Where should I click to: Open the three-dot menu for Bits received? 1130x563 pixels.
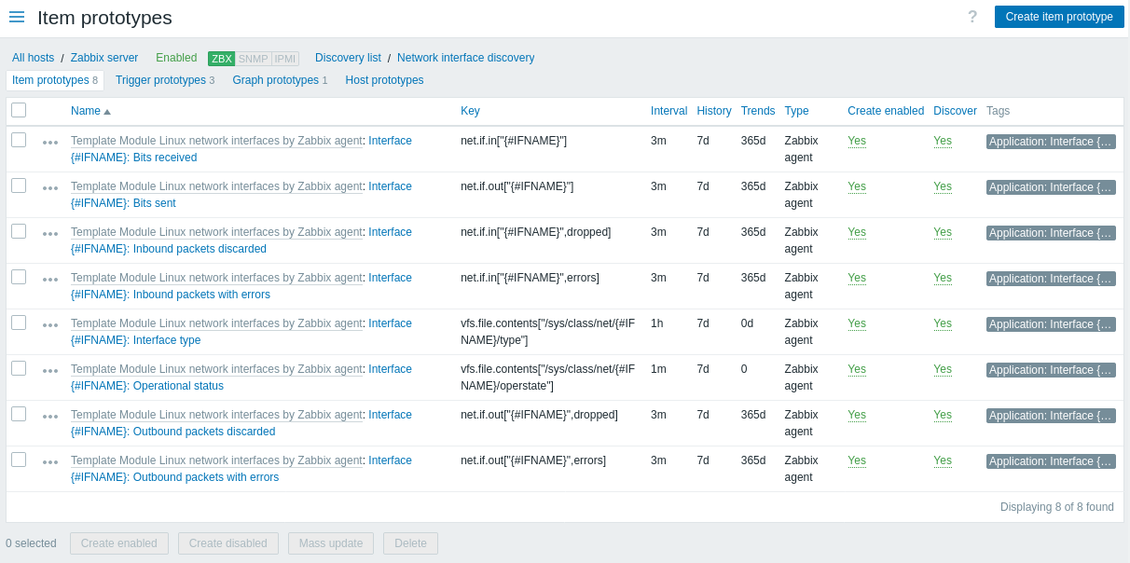[x=50, y=143]
